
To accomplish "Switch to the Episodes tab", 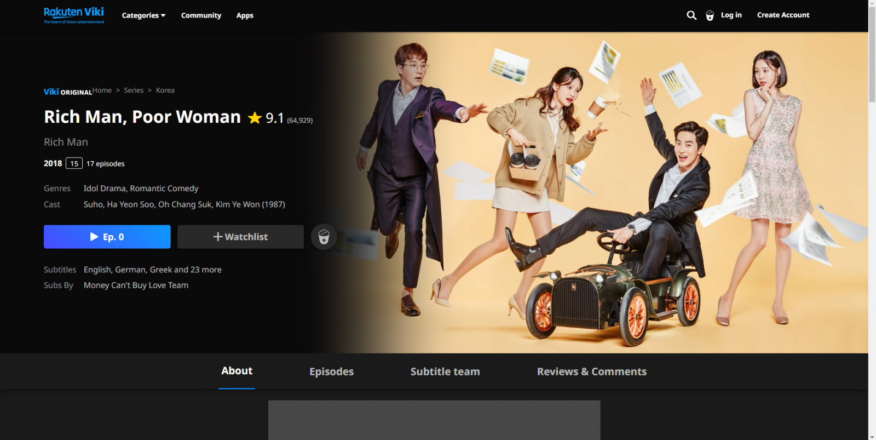I will pos(331,372).
